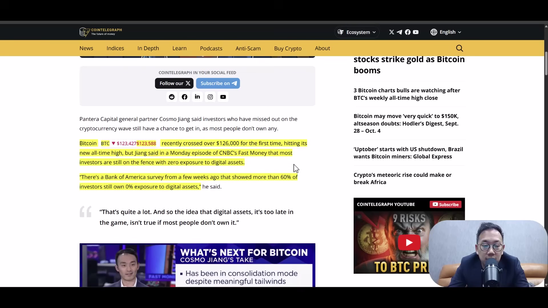Open the Reddit icon in the social feed box
This screenshot has height=308, width=548.
[x=172, y=97]
